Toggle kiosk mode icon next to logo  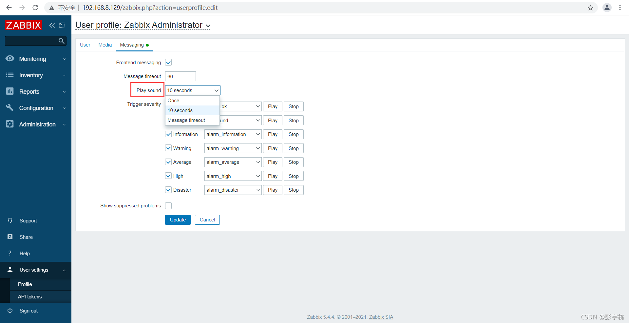62,25
